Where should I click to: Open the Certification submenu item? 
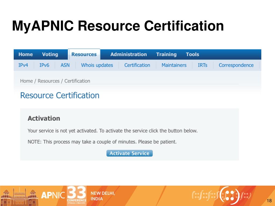pyautogui.click(x=137, y=65)
